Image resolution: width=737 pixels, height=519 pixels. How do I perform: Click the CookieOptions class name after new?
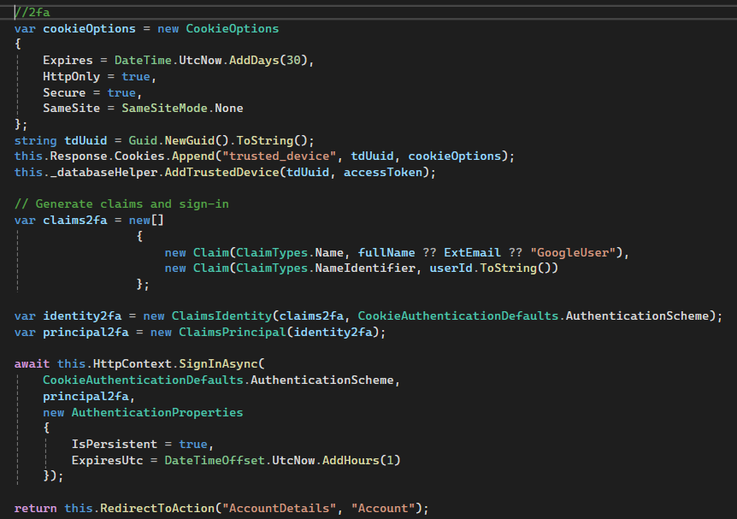pyautogui.click(x=232, y=28)
